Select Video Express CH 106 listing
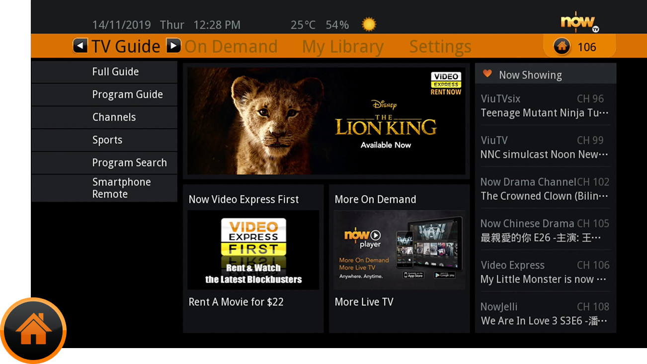 545,273
